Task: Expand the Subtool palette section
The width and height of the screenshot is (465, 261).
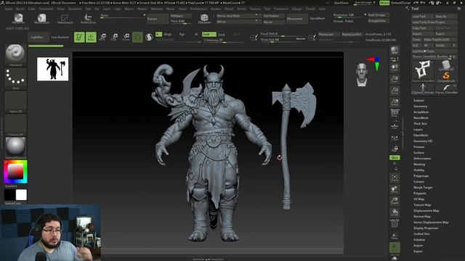Action: click(418, 100)
